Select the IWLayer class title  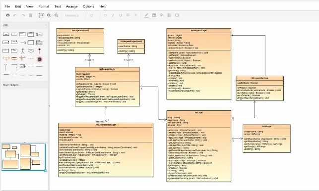[199, 113]
